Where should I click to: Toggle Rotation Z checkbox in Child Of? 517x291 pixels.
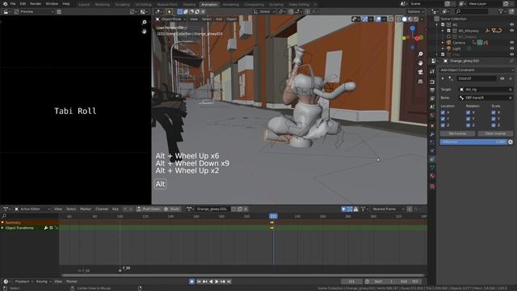point(468,125)
